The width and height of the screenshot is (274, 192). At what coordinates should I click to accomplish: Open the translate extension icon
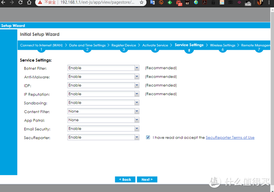[152, 3]
